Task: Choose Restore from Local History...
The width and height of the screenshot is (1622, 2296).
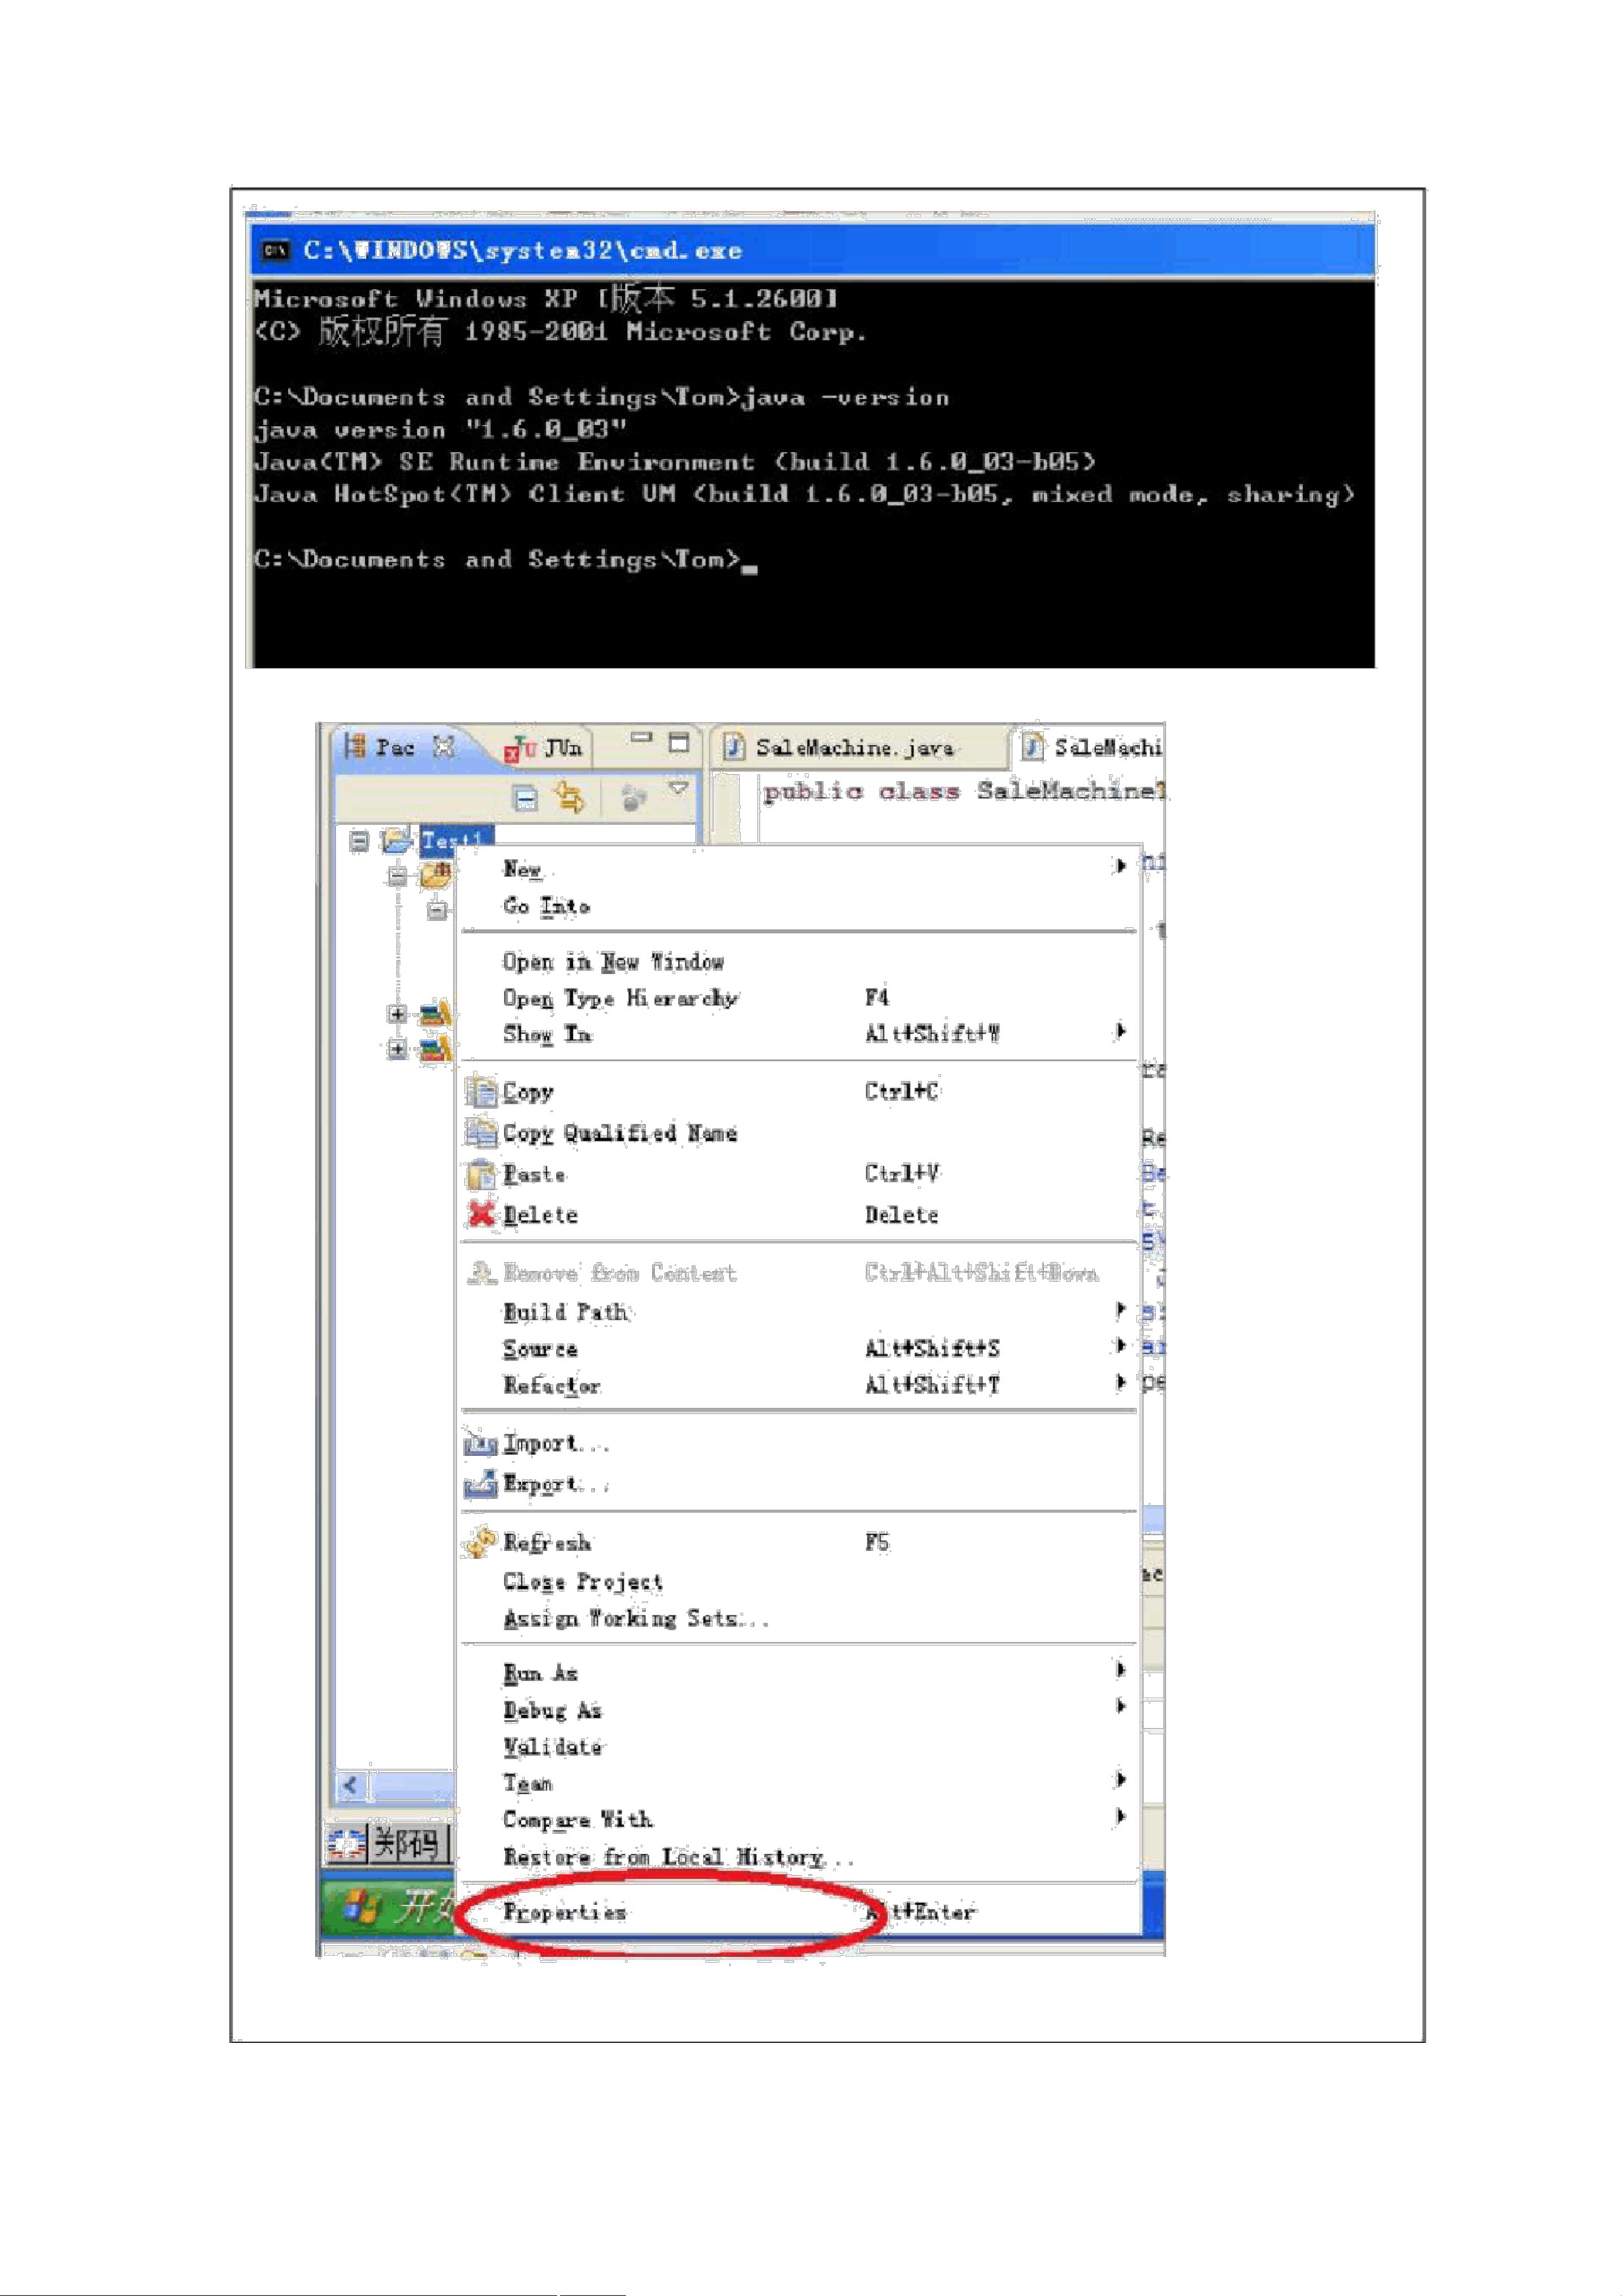Action: pos(798,1857)
